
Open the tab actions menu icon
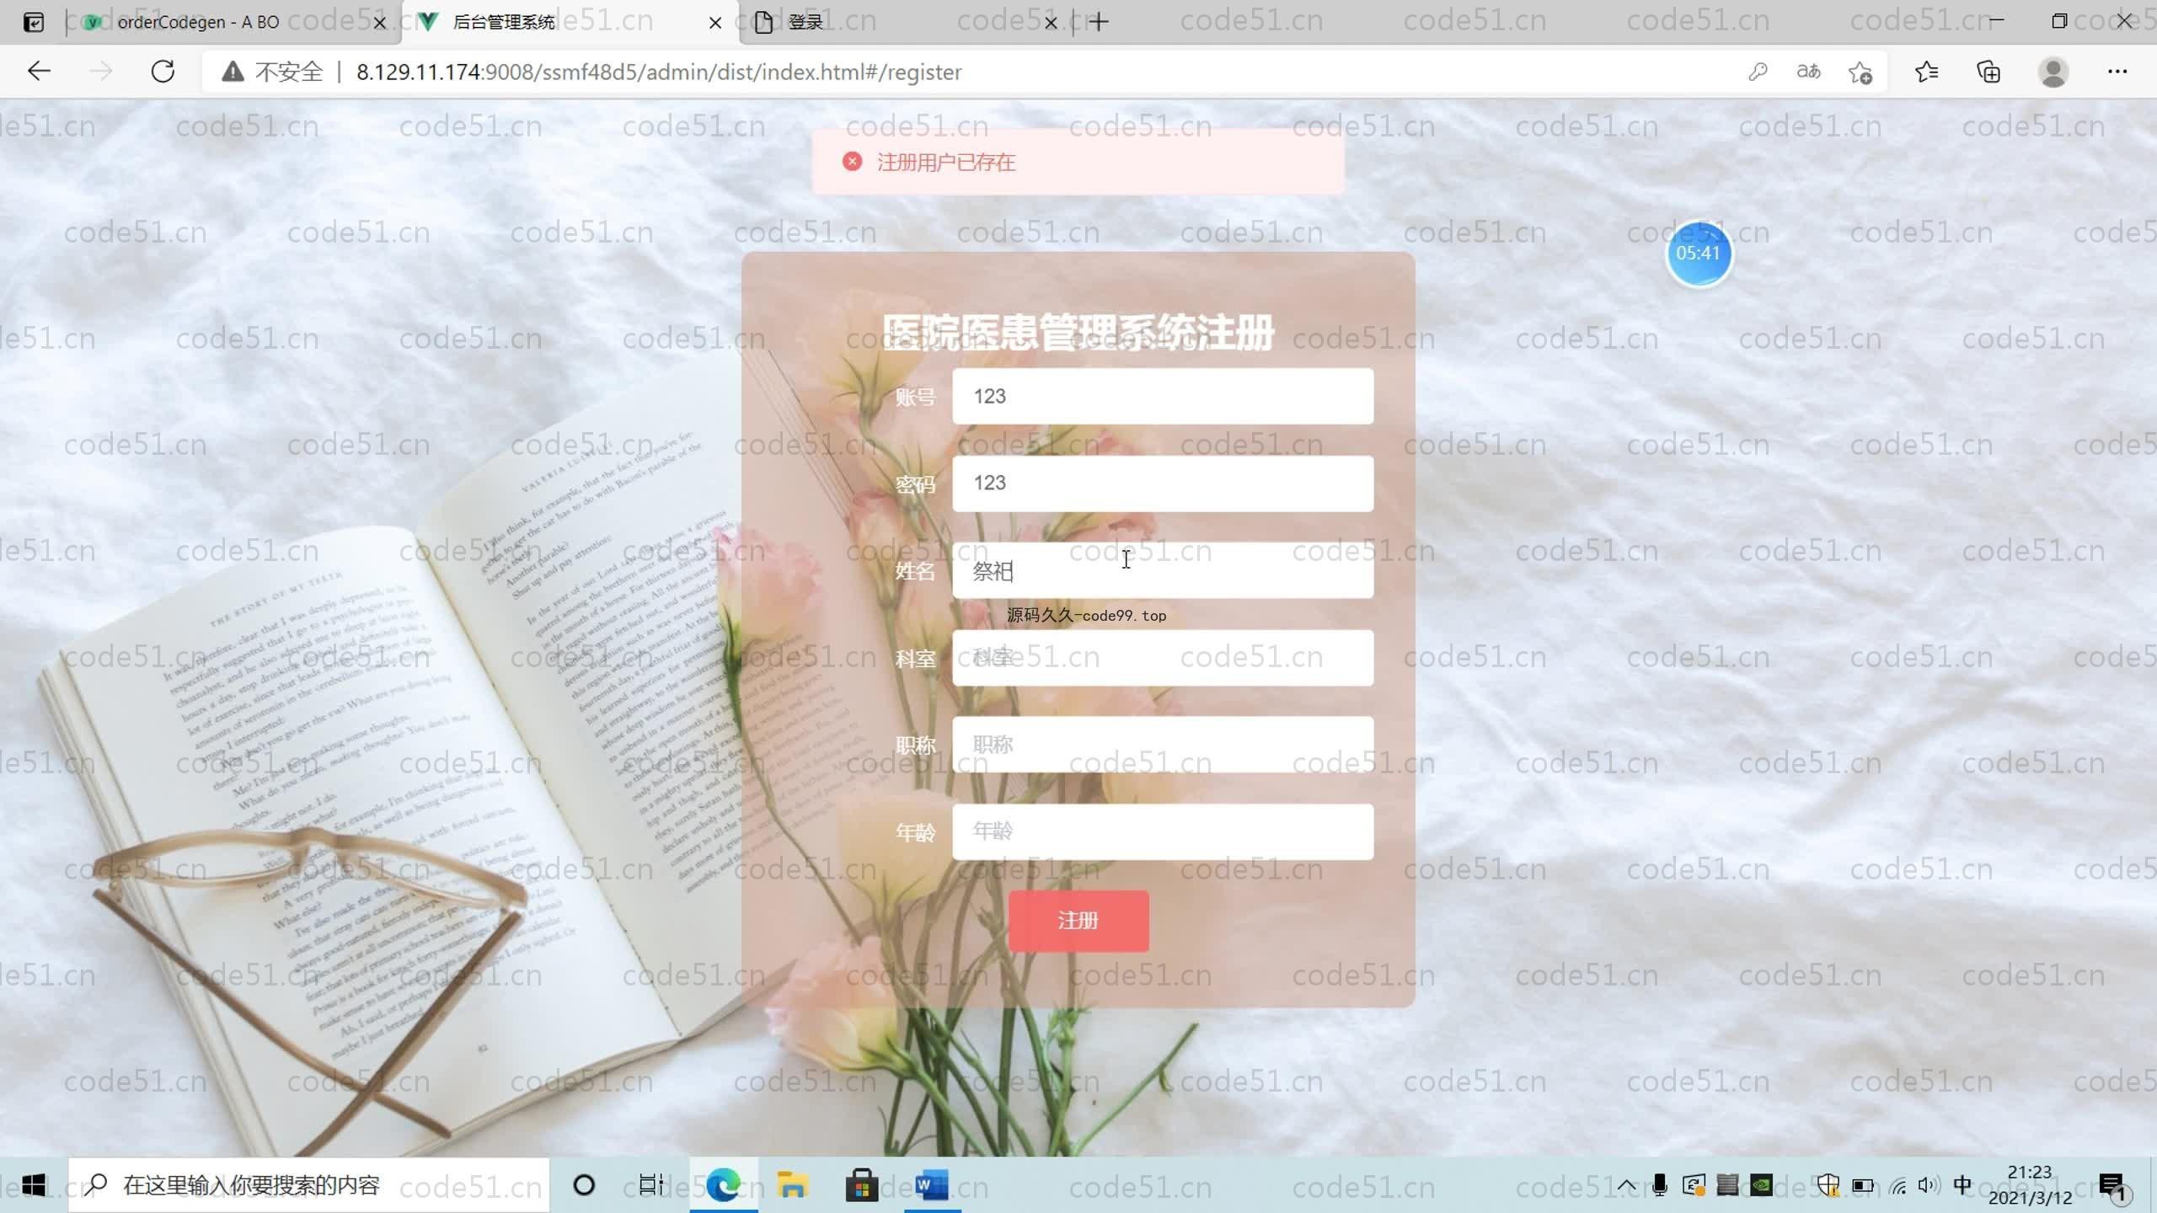[34, 22]
